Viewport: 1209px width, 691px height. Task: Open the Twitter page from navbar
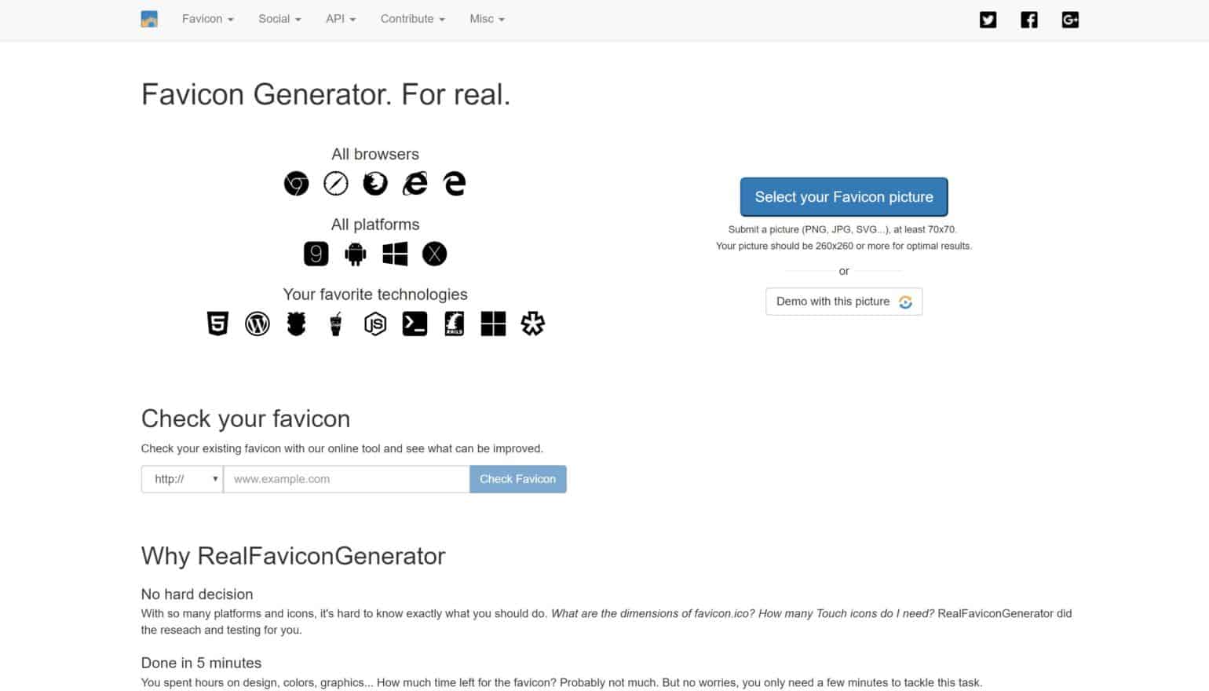tap(988, 20)
